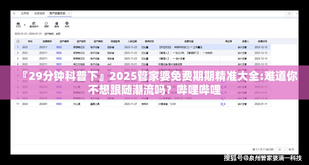Click 使用中 status cell in row 11
The image size is (309, 165).
(x=149, y=104)
